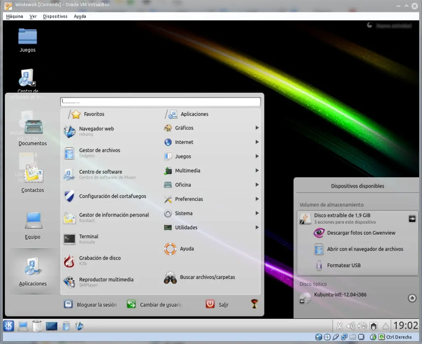Expand the Juegos submenu arrow
This screenshot has width=422, height=344.
point(257,156)
